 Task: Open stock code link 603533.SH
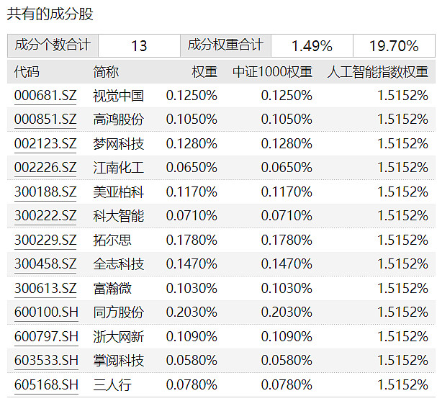(46, 361)
